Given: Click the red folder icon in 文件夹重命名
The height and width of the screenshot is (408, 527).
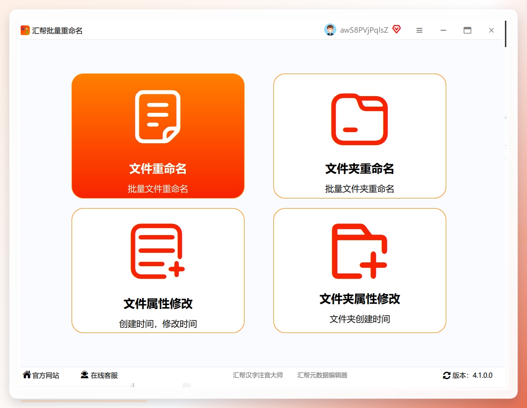Looking at the screenshot, I should (x=359, y=119).
